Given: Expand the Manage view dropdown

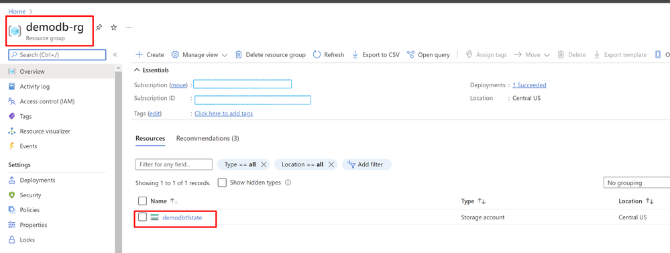Looking at the screenshot, I should tap(200, 55).
